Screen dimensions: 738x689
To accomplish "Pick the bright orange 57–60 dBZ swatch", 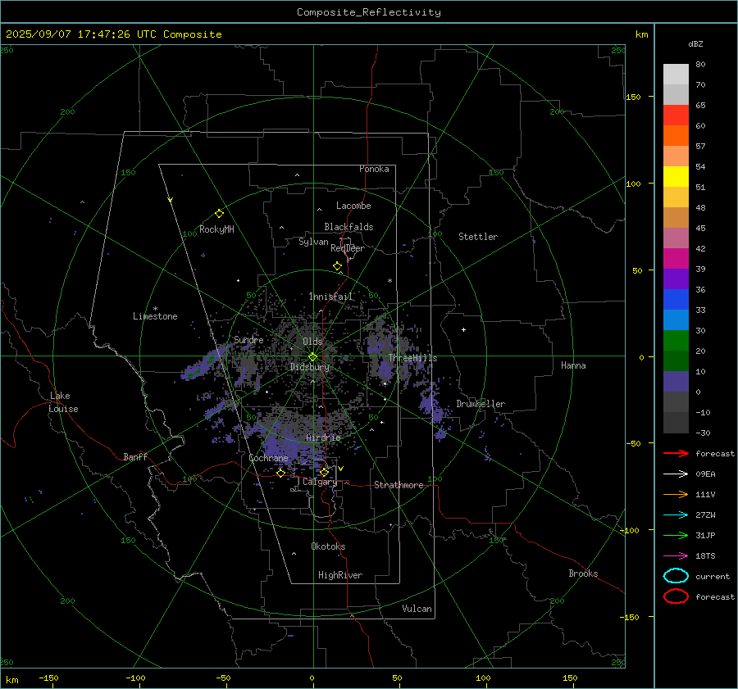I will pos(676,135).
